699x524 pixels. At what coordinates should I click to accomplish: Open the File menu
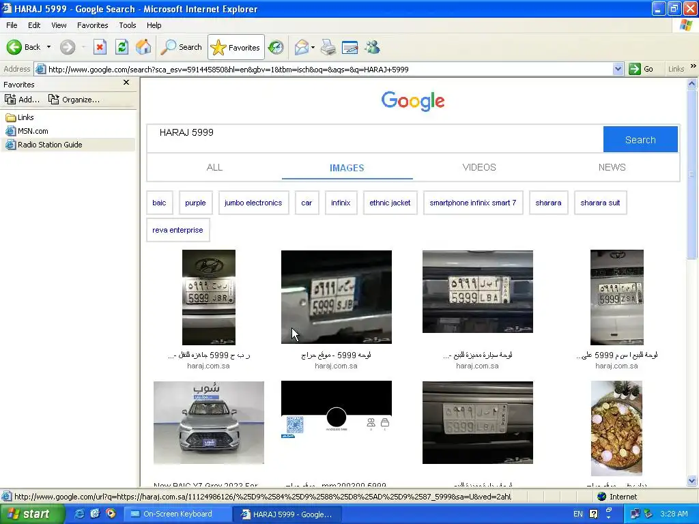coord(12,25)
